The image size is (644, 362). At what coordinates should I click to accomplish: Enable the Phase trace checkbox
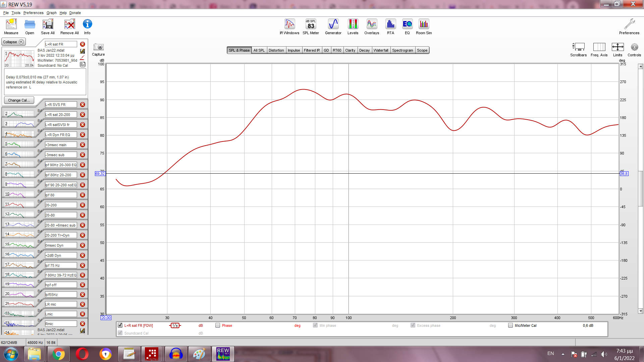coord(218,325)
